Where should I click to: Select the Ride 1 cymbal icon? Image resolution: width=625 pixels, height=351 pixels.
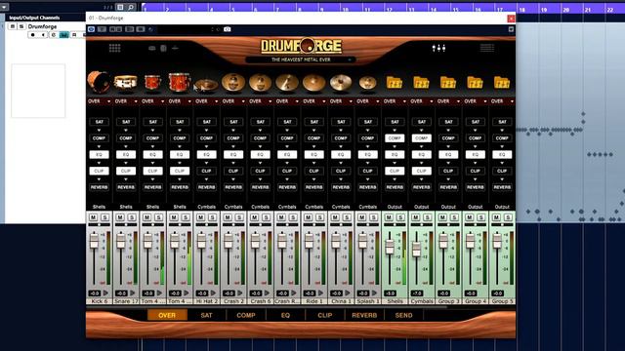[x=313, y=83]
